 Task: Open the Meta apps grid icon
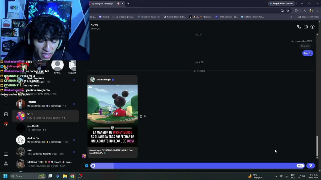(x=6, y=164)
